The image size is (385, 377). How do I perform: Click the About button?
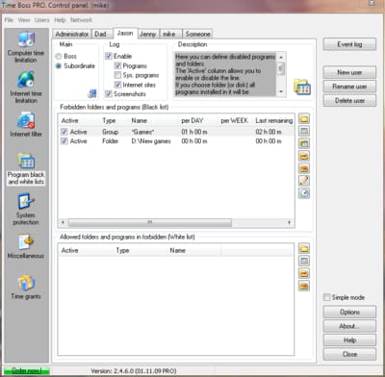pos(349,326)
